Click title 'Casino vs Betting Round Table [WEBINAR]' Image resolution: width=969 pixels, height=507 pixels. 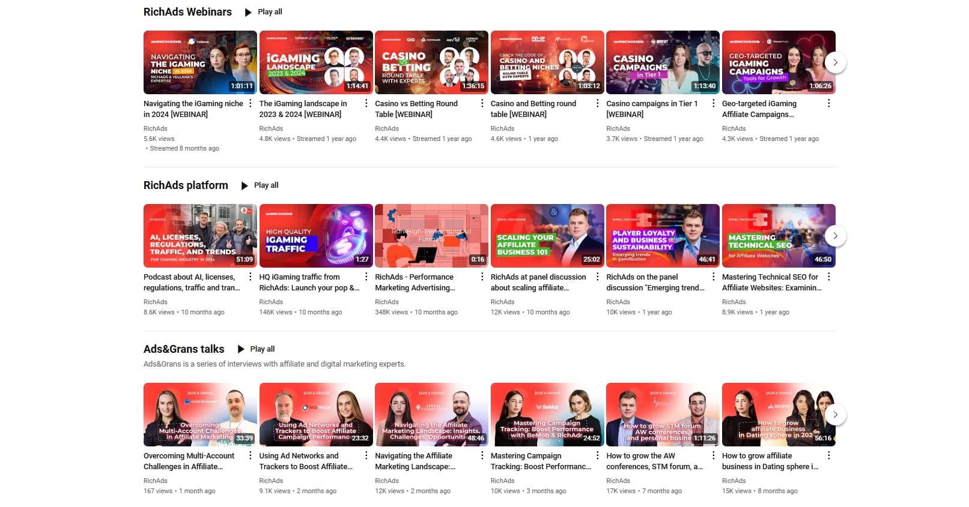click(416, 109)
